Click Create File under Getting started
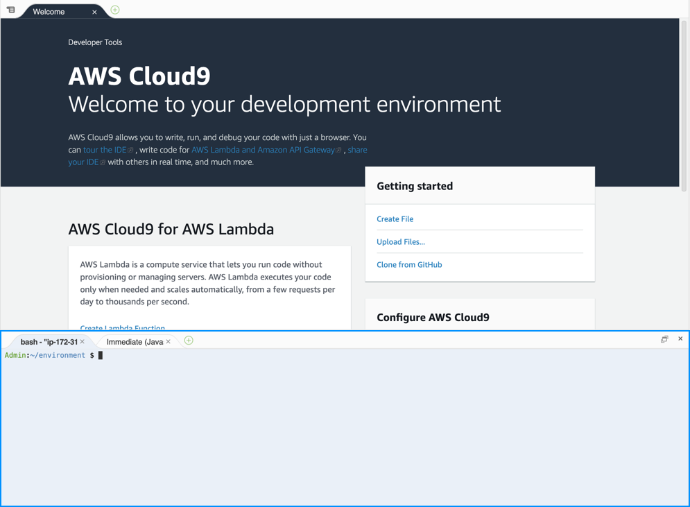The width and height of the screenshot is (690, 507). 395,218
